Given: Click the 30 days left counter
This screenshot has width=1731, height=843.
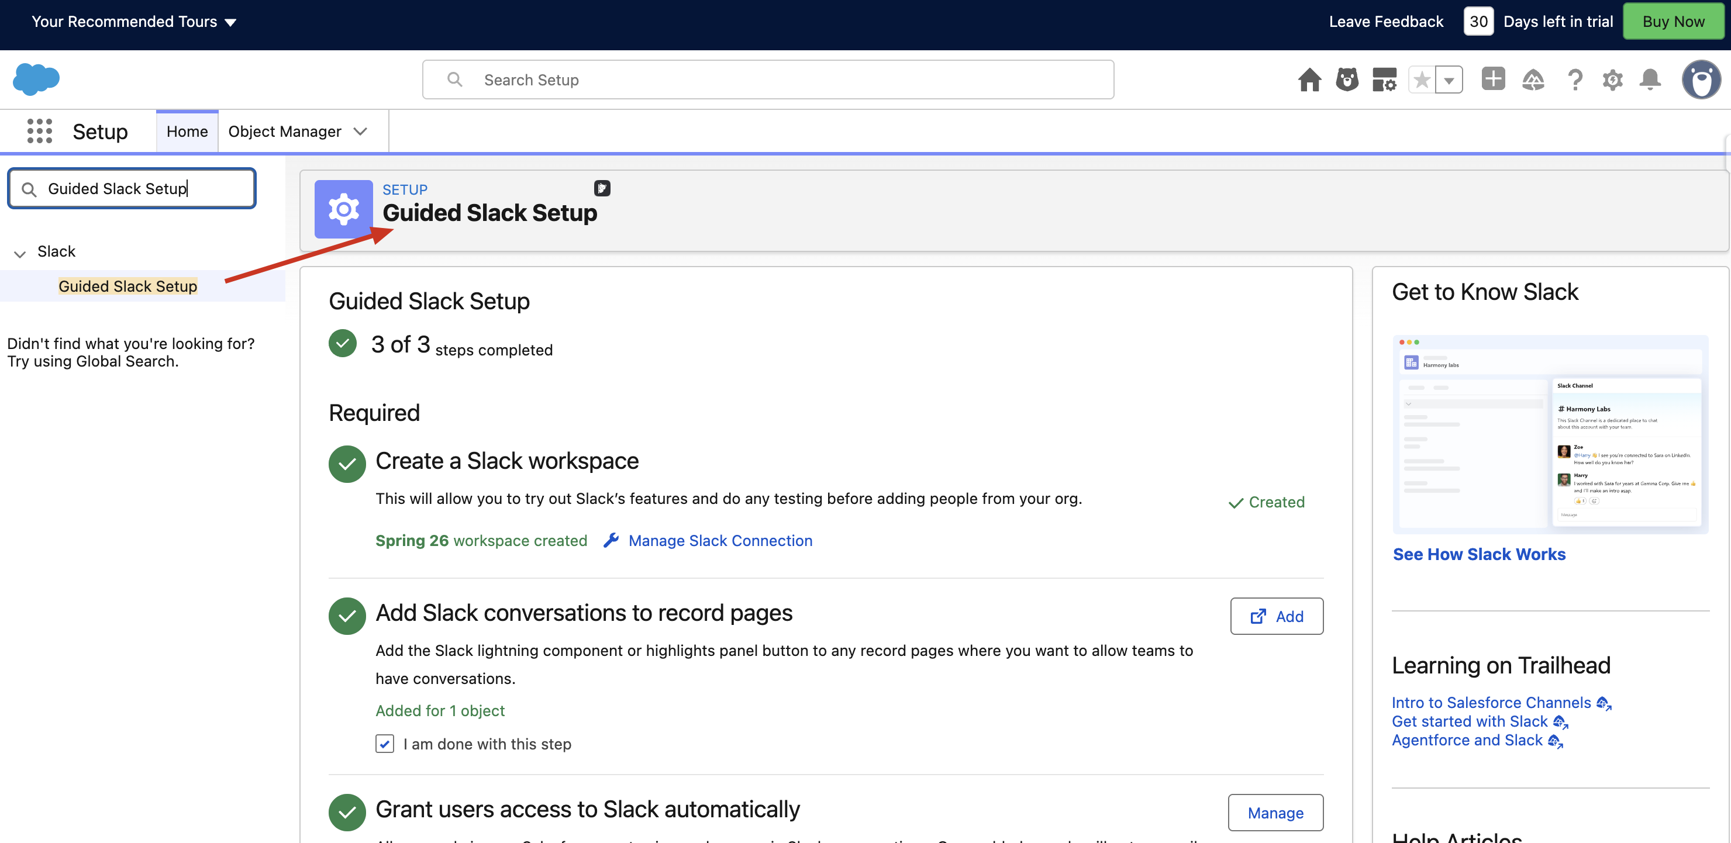Looking at the screenshot, I should (1478, 22).
